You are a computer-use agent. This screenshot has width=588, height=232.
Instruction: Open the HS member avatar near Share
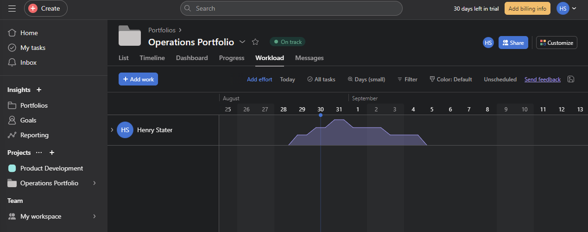click(x=488, y=43)
